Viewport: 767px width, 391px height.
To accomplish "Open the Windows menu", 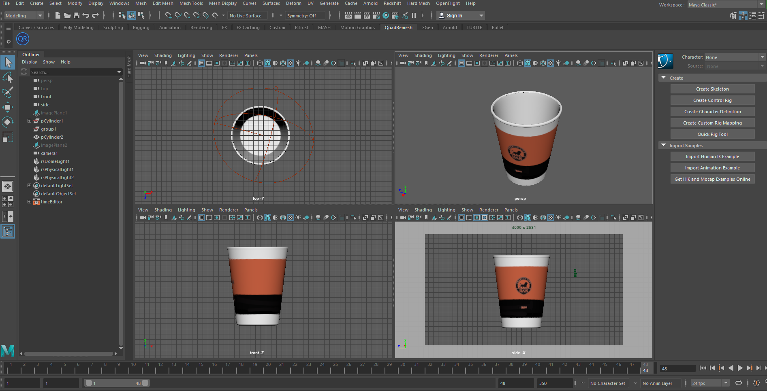I will pos(119,3).
